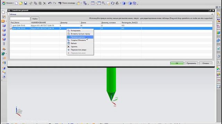Click the view triad in viewport corner
The width and height of the screenshot is (222, 124).
pyautogui.click(x=19, y=112)
